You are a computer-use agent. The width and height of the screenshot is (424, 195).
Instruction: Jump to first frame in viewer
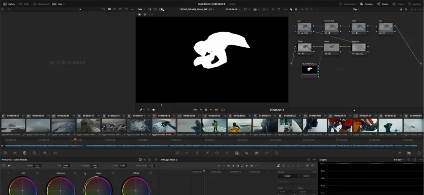click(x=195, y=110)
